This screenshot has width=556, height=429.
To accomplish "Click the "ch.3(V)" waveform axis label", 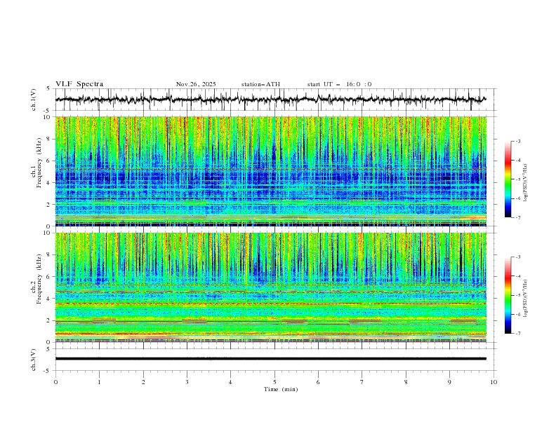I will tap(34, 360).
